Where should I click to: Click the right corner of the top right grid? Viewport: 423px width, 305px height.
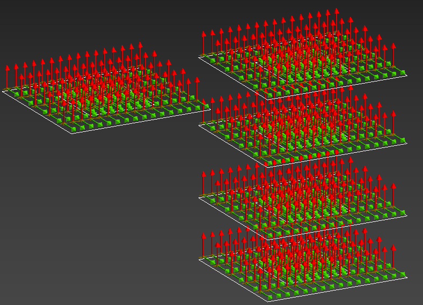[407, 75]
